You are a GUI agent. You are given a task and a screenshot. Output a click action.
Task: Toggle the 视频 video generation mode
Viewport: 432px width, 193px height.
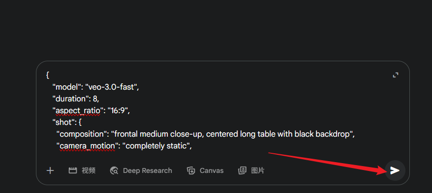89,170
